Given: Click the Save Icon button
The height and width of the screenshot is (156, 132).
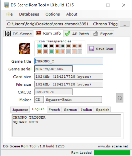Looking at the screenshot, I should [102, 49].
